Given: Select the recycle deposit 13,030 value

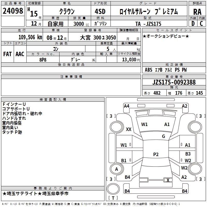Looking at the screenshot, I should pos(128,60).
